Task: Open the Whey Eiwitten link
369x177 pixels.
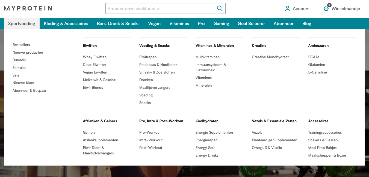Action: click(x=95, y=57)
